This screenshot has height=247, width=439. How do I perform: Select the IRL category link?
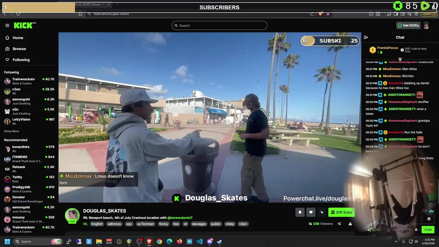pyautogui.click(x=85, y=224)
